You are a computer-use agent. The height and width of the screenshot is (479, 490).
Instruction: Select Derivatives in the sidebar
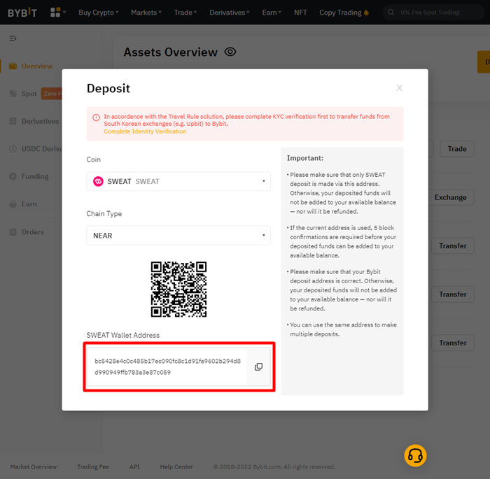(x=40, y=121)
